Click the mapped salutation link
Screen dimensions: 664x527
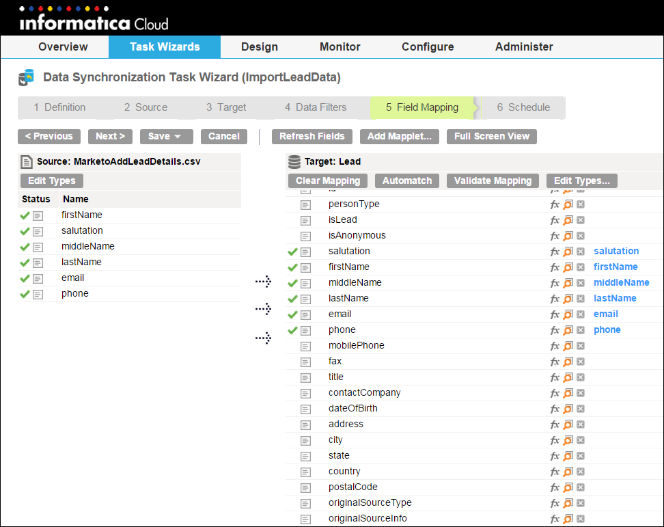tap(616, 252)
